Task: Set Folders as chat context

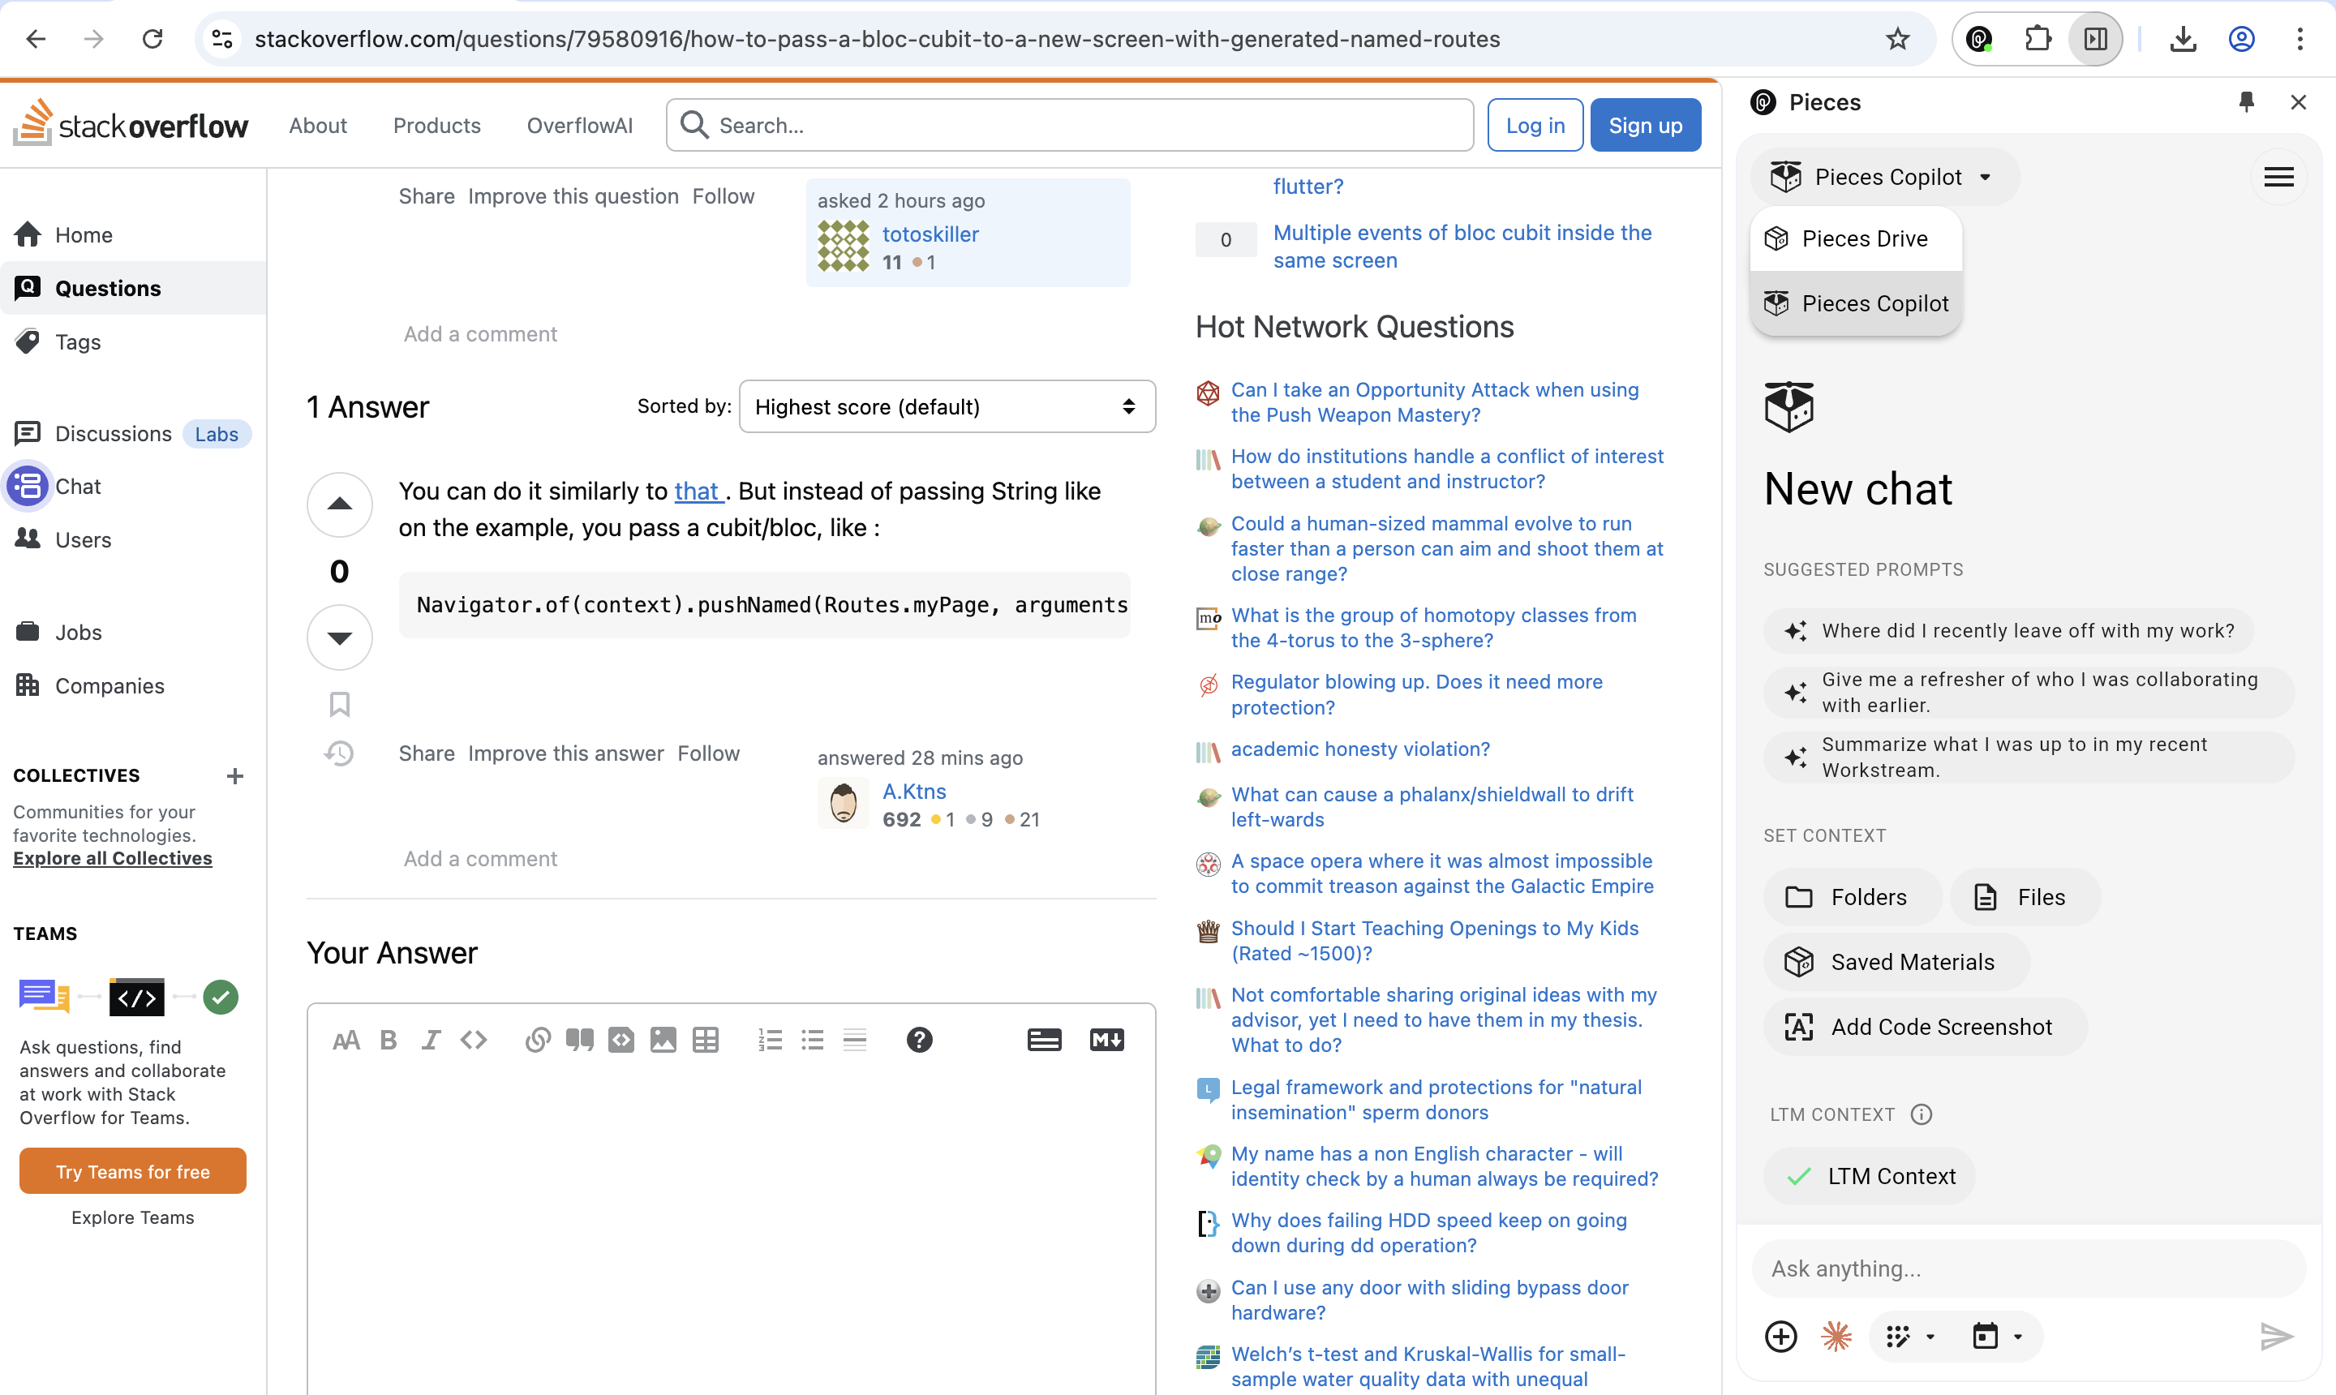Action: 1852,897
